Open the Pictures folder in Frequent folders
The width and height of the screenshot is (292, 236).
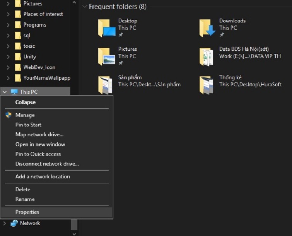106,56
